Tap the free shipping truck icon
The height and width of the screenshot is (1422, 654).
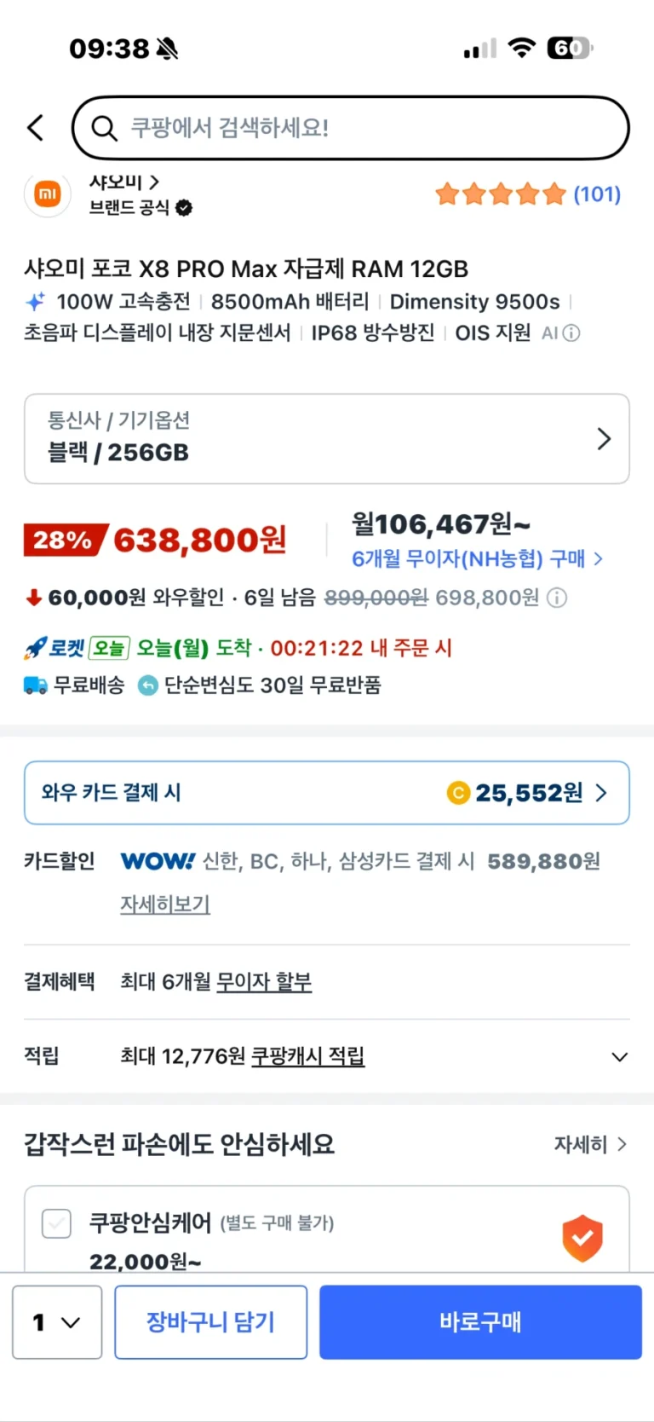coord(36,685)
